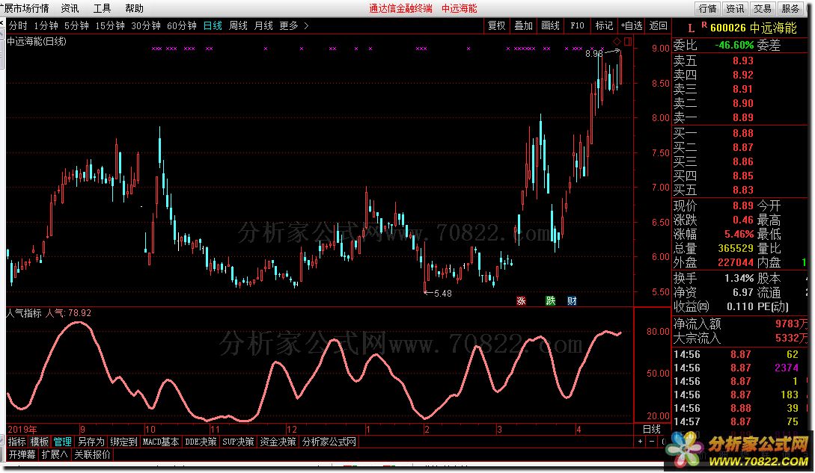The width and height of the screenshot is (815, 473).
Task: Click 资讯 button at top right
Action: (735, 8)
